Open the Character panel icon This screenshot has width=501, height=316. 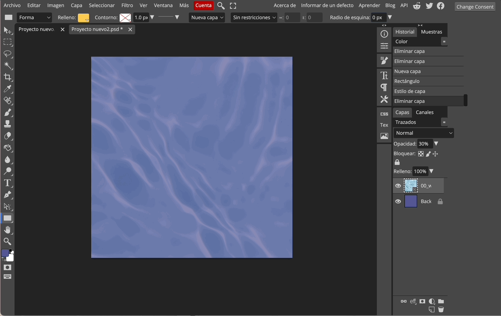384,75
